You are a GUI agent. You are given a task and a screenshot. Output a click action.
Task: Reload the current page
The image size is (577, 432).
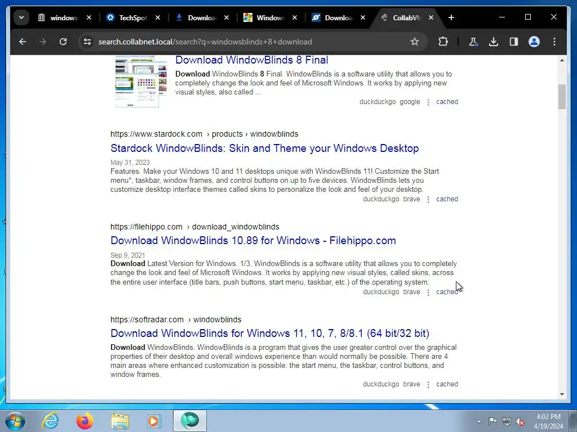tap(63, 42)
